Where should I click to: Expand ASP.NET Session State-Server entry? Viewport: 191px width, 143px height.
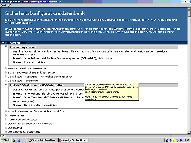click(x=6, y=68)
